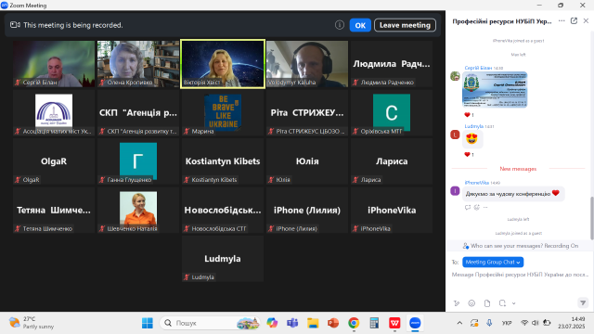Open the chat panel more options menu
594x334 pixels.
pyautogui.click(x=562, y=20)
